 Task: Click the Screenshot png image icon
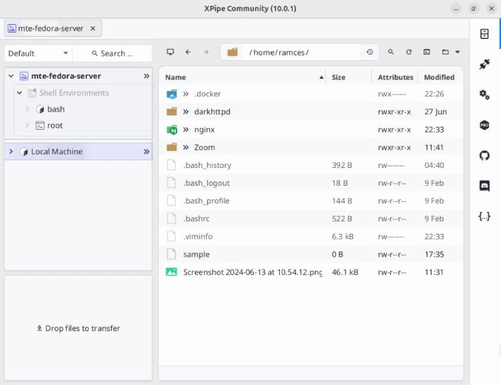(x=171, y=272)
